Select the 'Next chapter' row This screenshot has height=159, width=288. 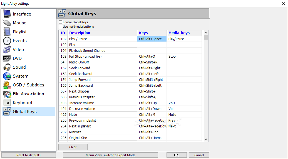[130, 91]
